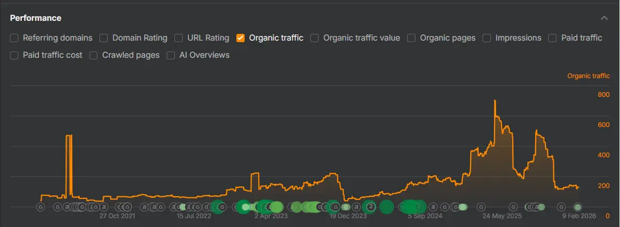Toggle the Paid traffic cost checkbox
Viewport: 620px width, 227px height.
coord(14,55)
